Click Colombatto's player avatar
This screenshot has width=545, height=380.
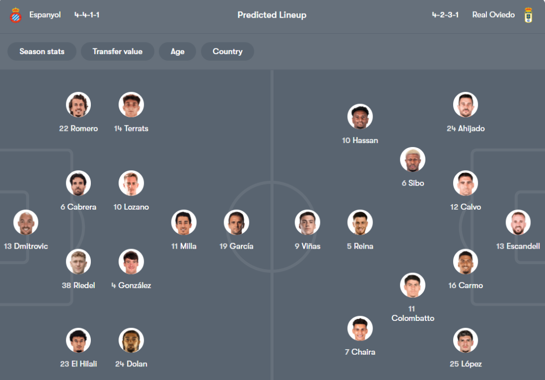(413, 286)
